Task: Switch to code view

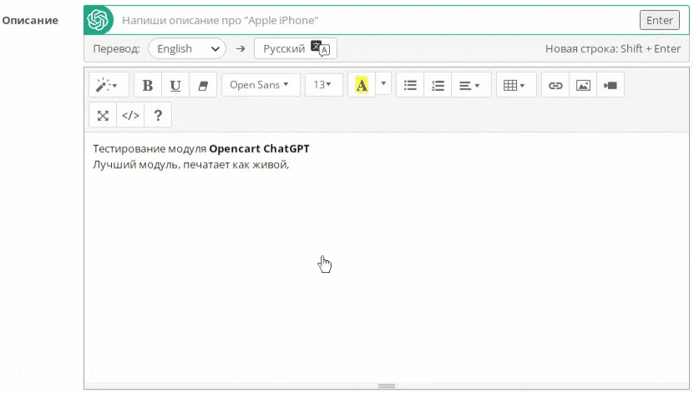Action: pyautogui.click(x=130, y=115)
